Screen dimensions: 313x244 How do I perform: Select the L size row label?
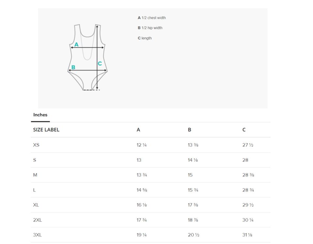click(x=34, y=190)
